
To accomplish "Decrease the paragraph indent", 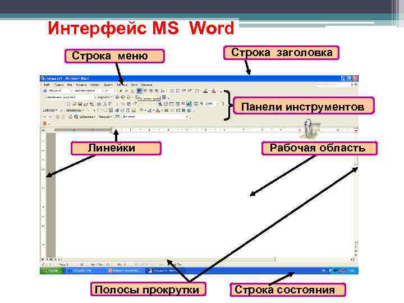I will pos(183,91).
